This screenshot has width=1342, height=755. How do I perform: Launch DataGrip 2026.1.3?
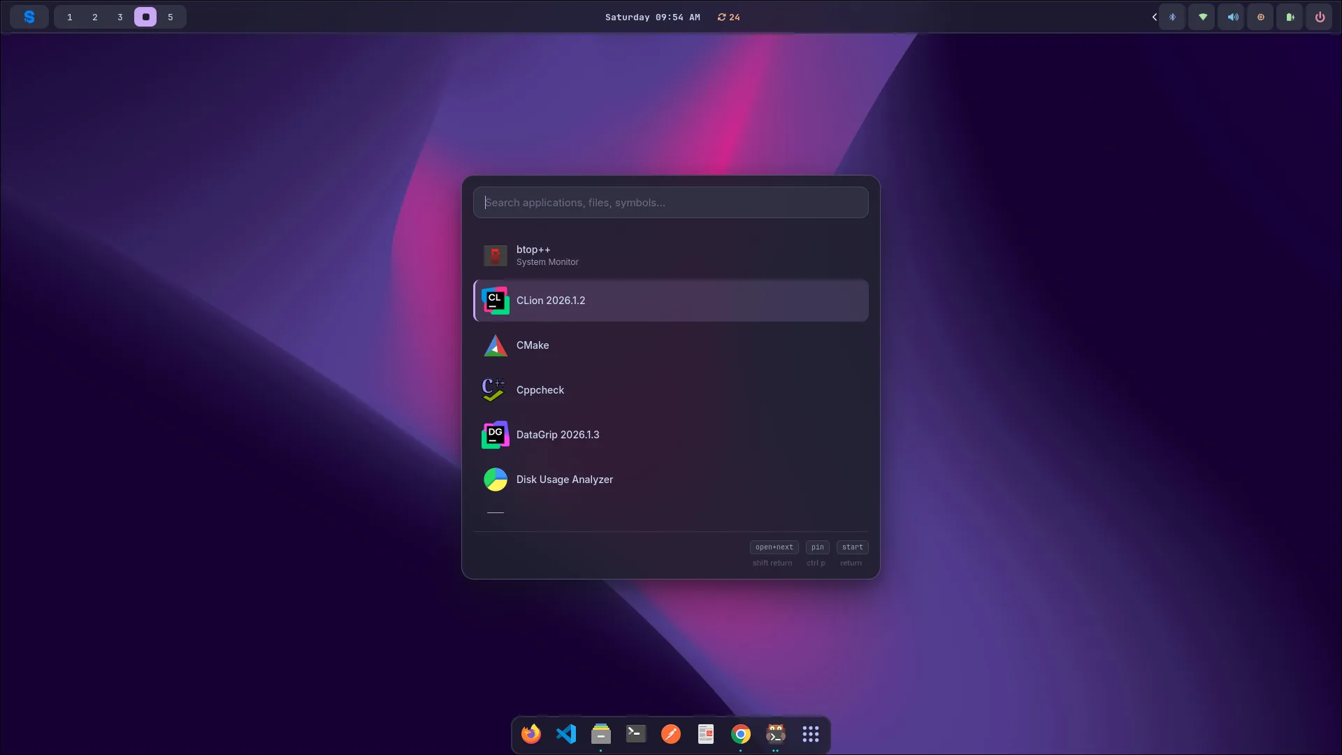coord(671,435)
